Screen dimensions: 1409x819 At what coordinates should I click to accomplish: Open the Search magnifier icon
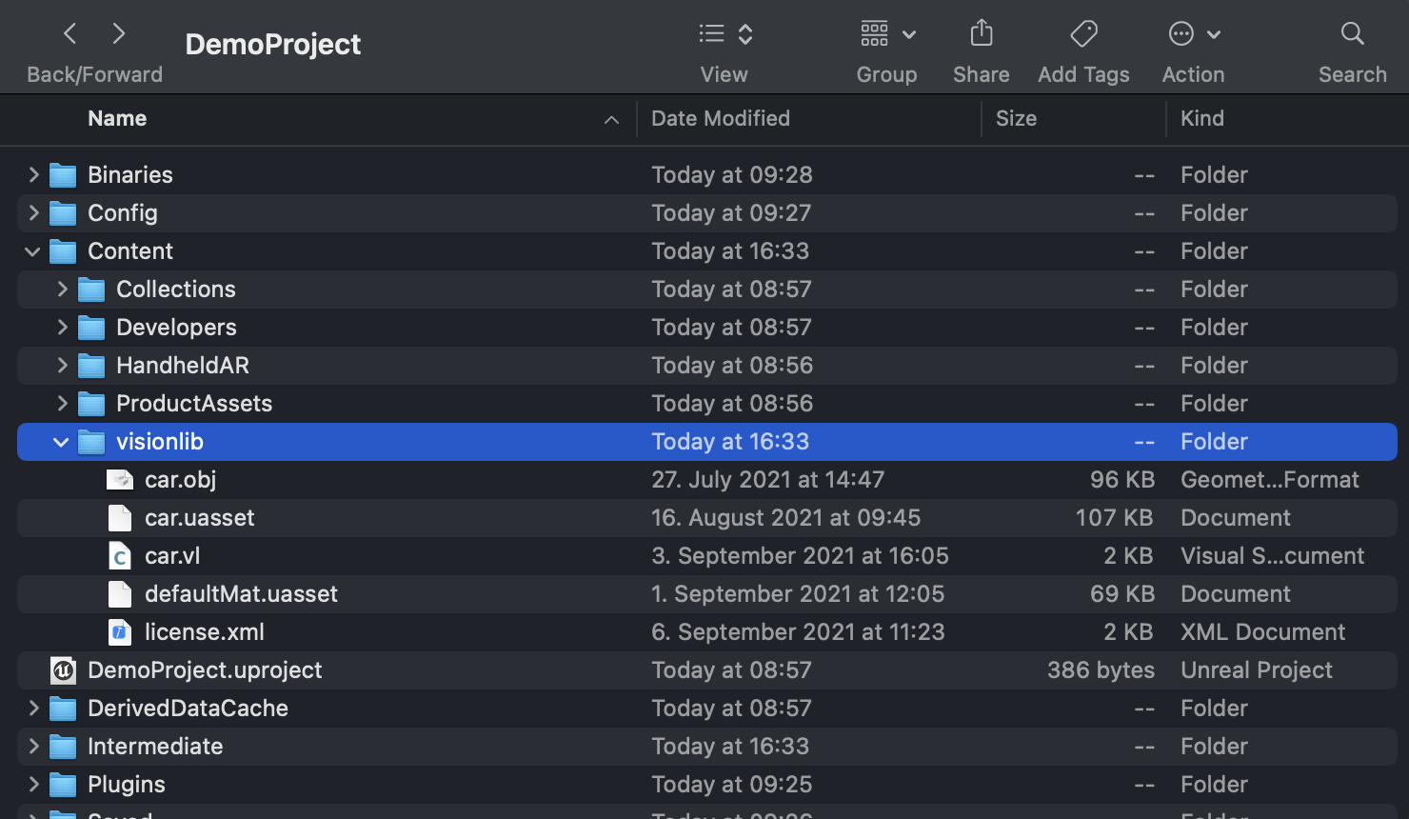point(1352,34)
